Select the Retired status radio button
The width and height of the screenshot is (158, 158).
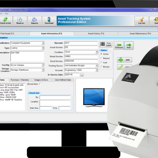(x=101, y=58)
